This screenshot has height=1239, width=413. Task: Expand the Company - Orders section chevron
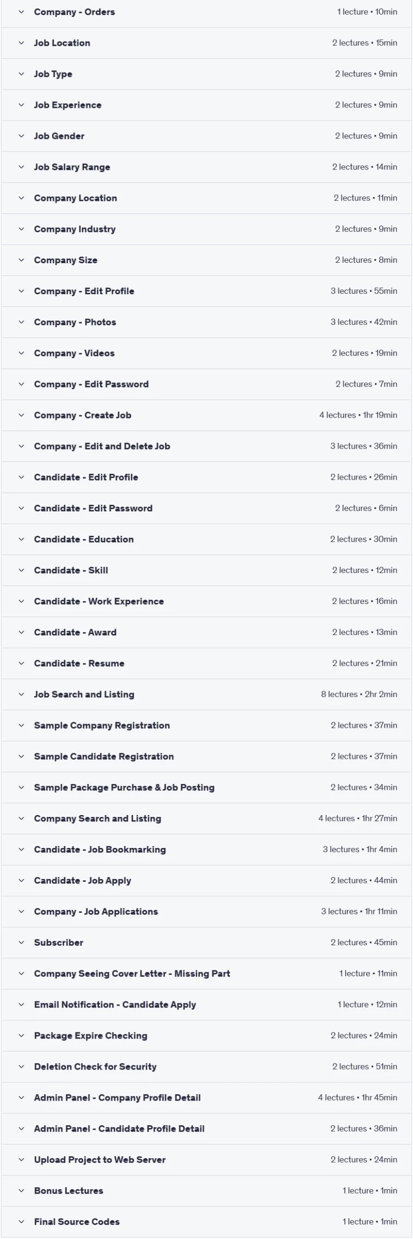pos(21,12)
